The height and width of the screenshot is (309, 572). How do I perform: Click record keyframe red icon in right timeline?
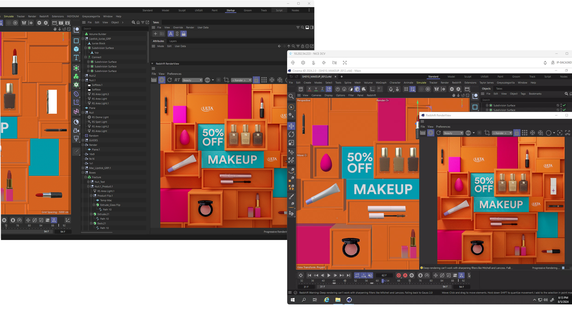(398, 275)
